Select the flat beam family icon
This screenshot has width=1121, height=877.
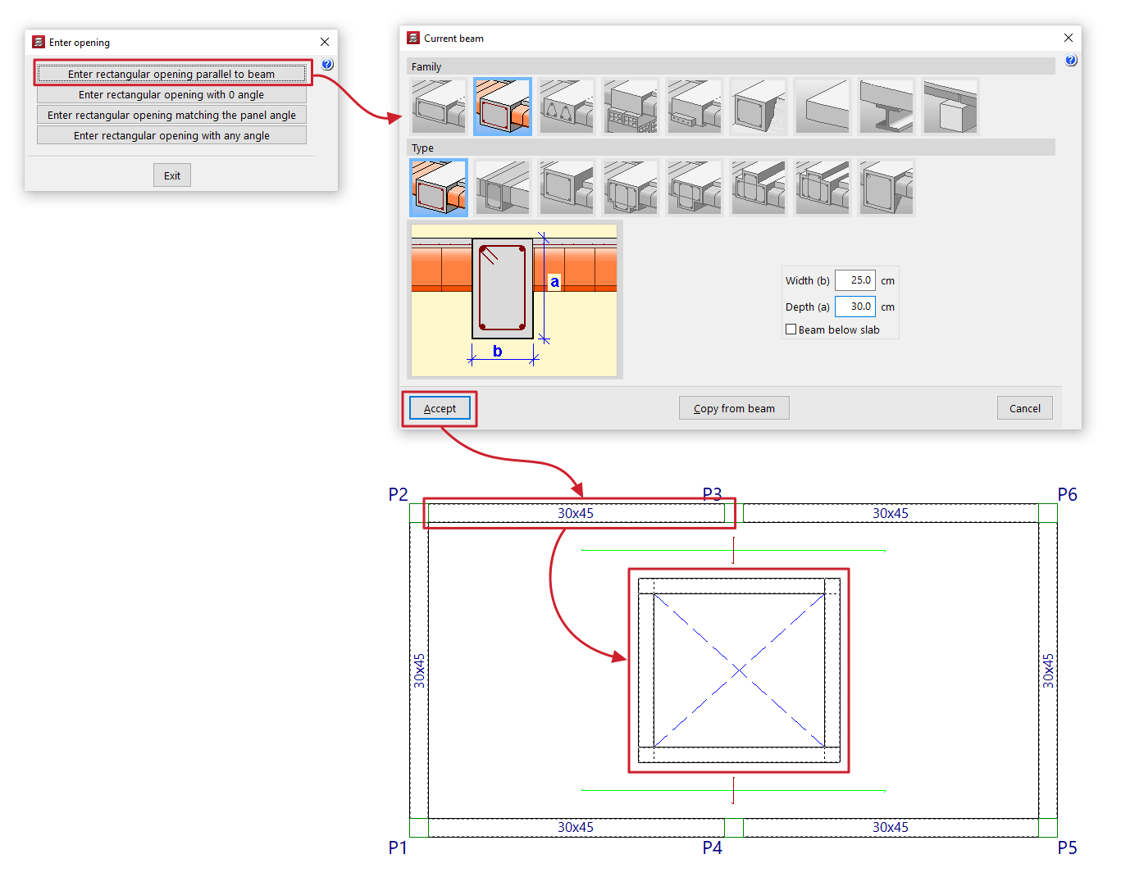(x=439, y=107)
